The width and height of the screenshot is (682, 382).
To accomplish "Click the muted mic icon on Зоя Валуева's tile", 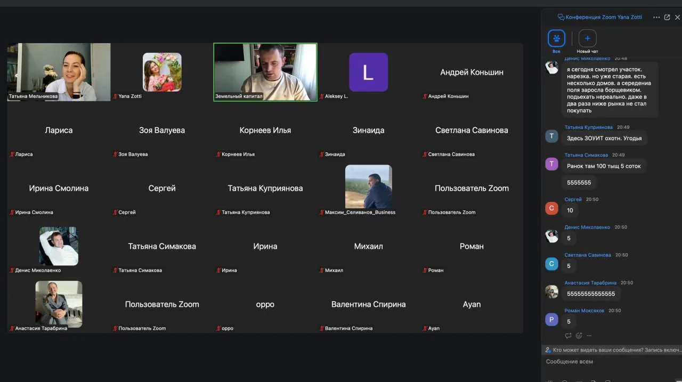I will coord(115,155).
